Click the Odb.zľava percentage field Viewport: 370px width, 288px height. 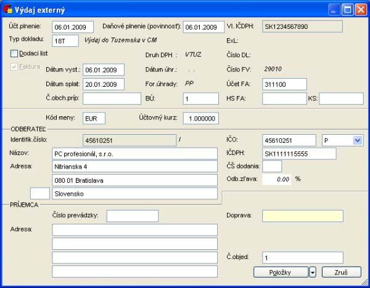pos(276,180)
